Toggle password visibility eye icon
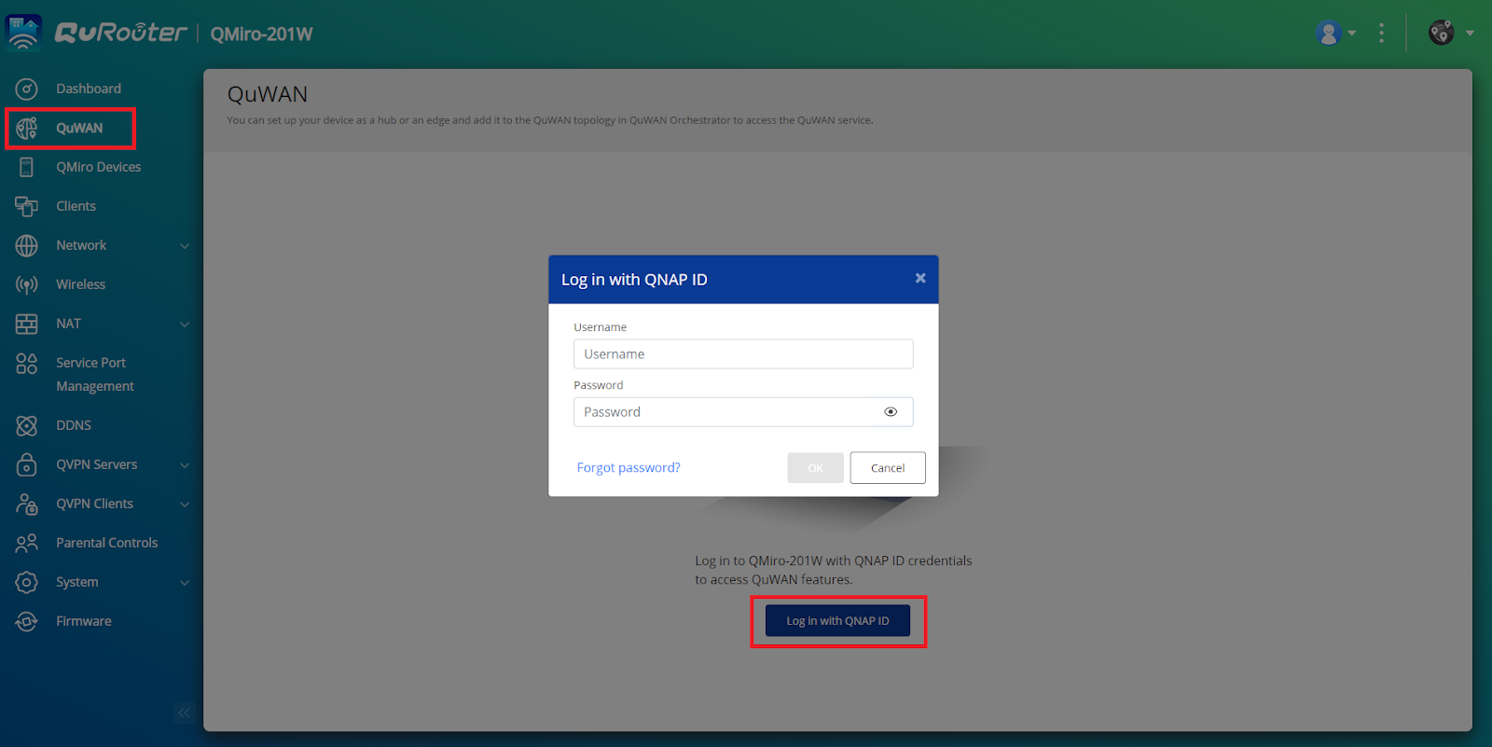 tap(891, 411)
